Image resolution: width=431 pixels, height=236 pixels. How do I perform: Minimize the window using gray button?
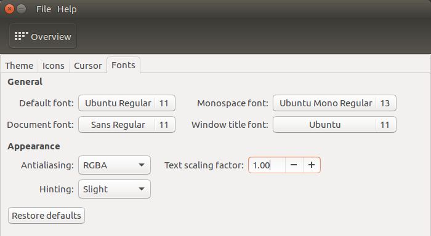[x=21, y=9]
